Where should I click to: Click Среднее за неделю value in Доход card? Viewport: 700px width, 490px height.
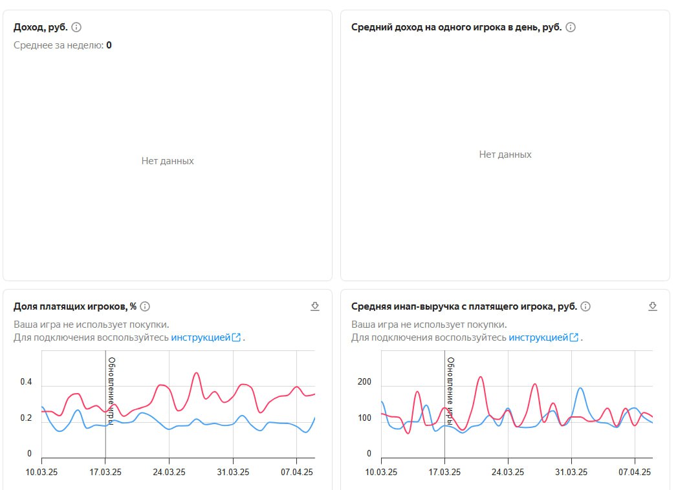point(109,45)
